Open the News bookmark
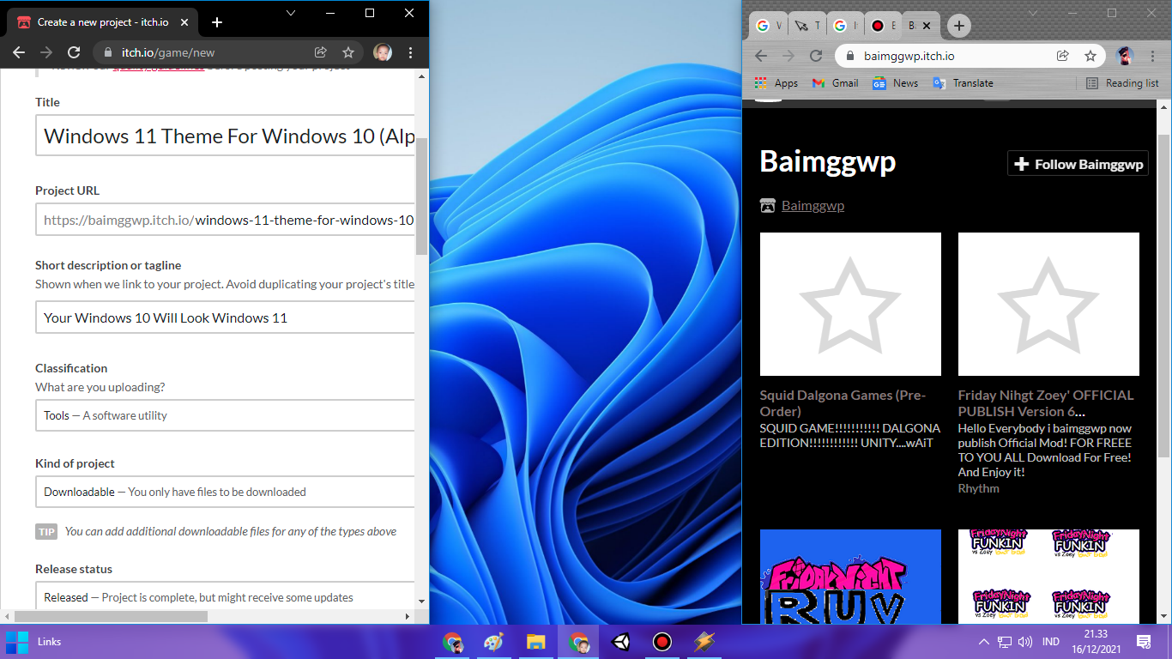The image size is (1172, 659). coord(895,83)
